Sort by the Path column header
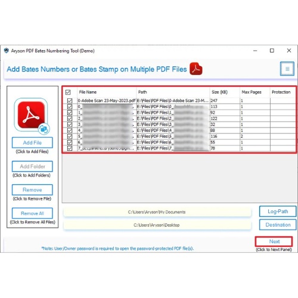Viewport: 298px width, 298px height. tap(173, 92)
